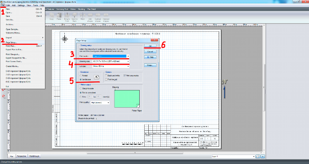Image resolution: width=309 pixels, height=164 pixels.
Task: Click the layer settings icon beside Layer 1
Action: pos(257,157)
